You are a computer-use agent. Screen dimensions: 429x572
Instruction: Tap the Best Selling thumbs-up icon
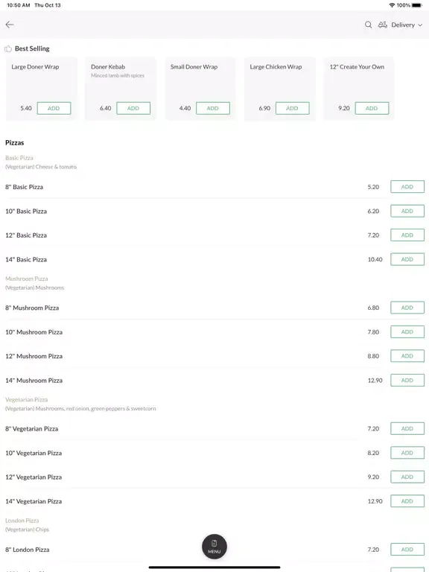click(8, 48)
